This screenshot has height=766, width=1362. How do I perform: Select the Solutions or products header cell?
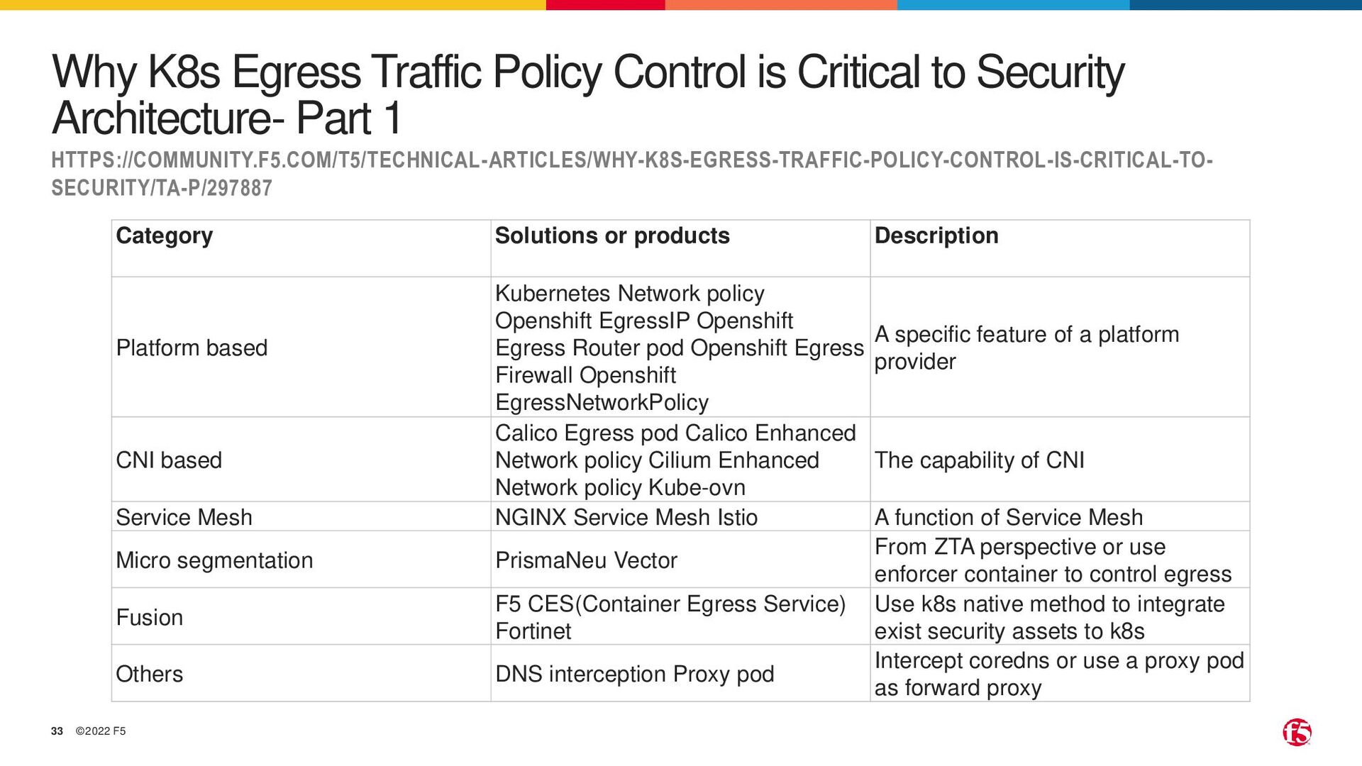point(680,248)
